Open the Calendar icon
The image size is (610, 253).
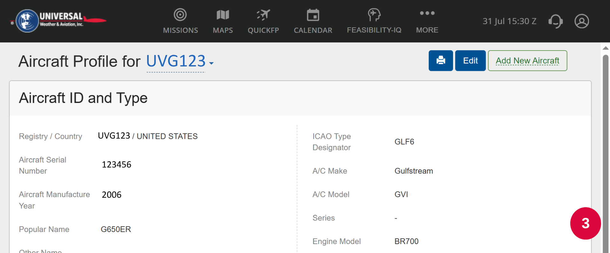point(313,15)
